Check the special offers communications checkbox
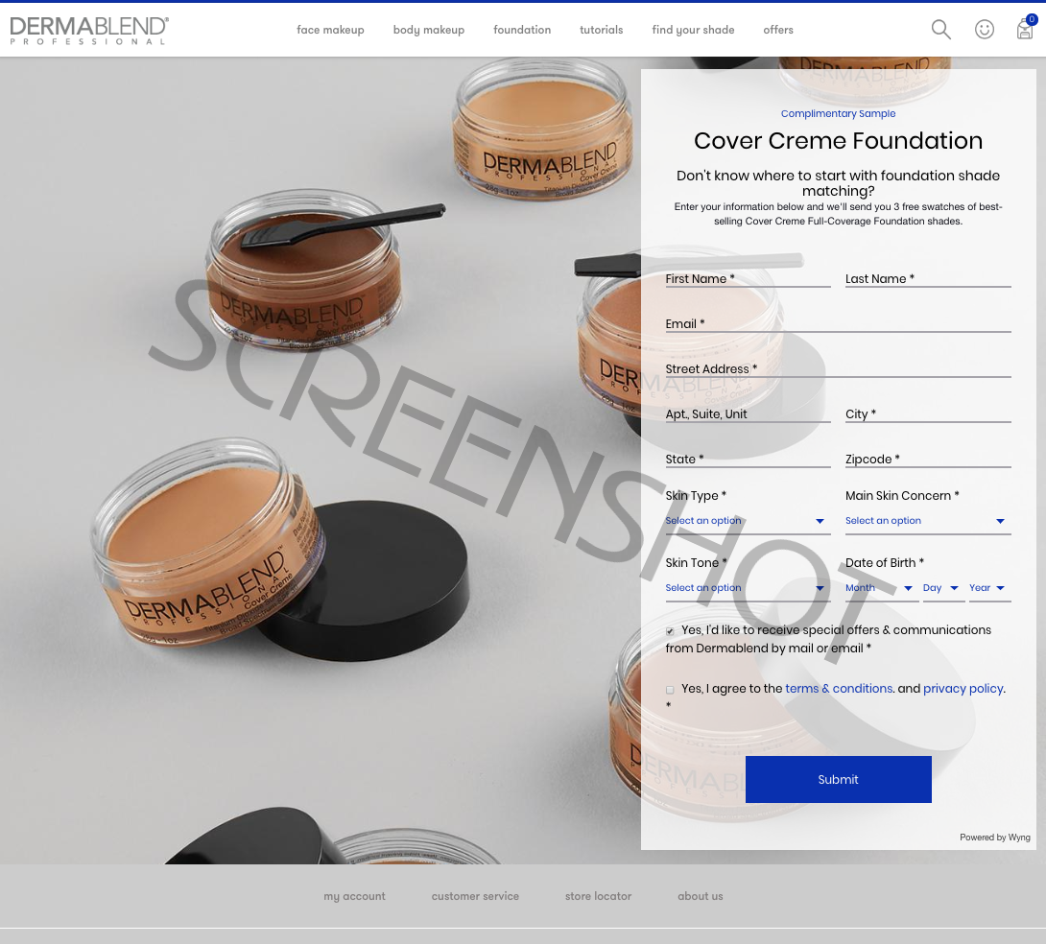 [670, 630]
